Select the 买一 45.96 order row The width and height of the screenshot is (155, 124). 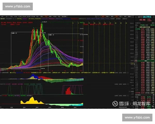[145, 63]
